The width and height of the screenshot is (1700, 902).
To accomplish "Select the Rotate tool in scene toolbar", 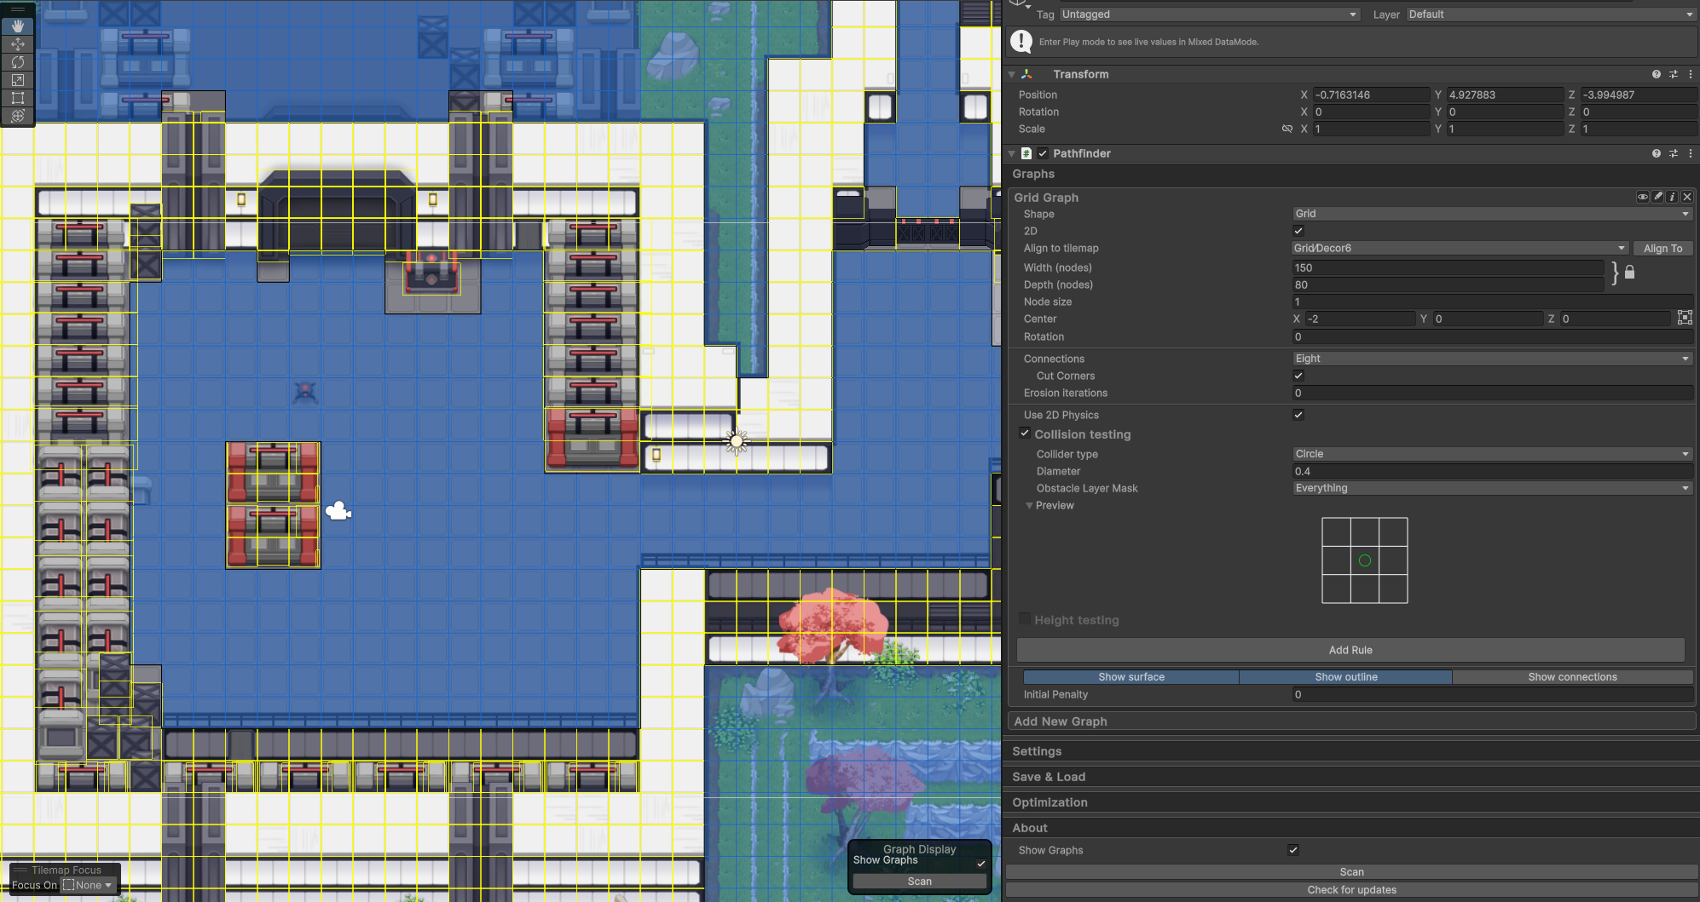I will point(18,62).
